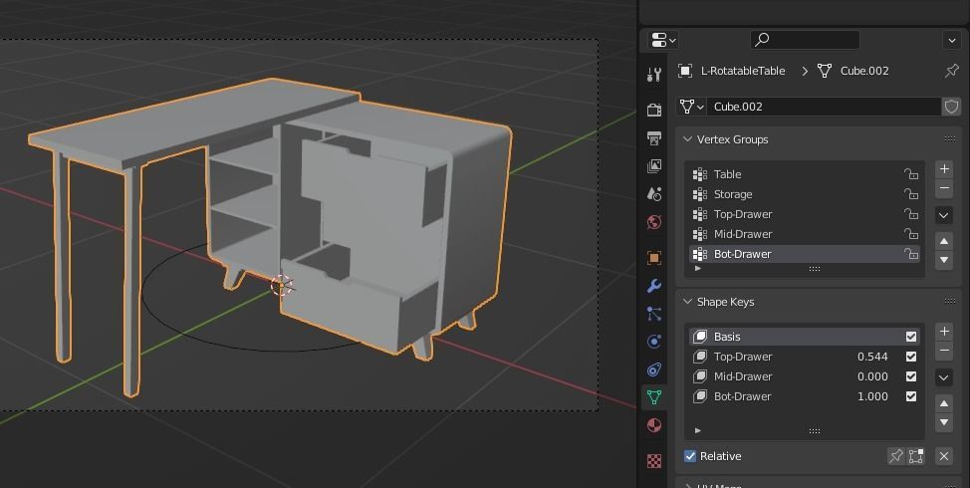Viewport: 970px width, 488px height.
Task: Open the editor type dropdown
Action: coord(663,40)
